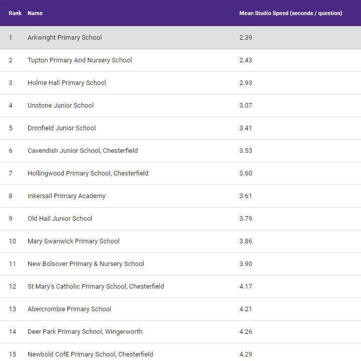Click the 3.90 speed value
The image size is (361, 361).
tap(246, 263)
